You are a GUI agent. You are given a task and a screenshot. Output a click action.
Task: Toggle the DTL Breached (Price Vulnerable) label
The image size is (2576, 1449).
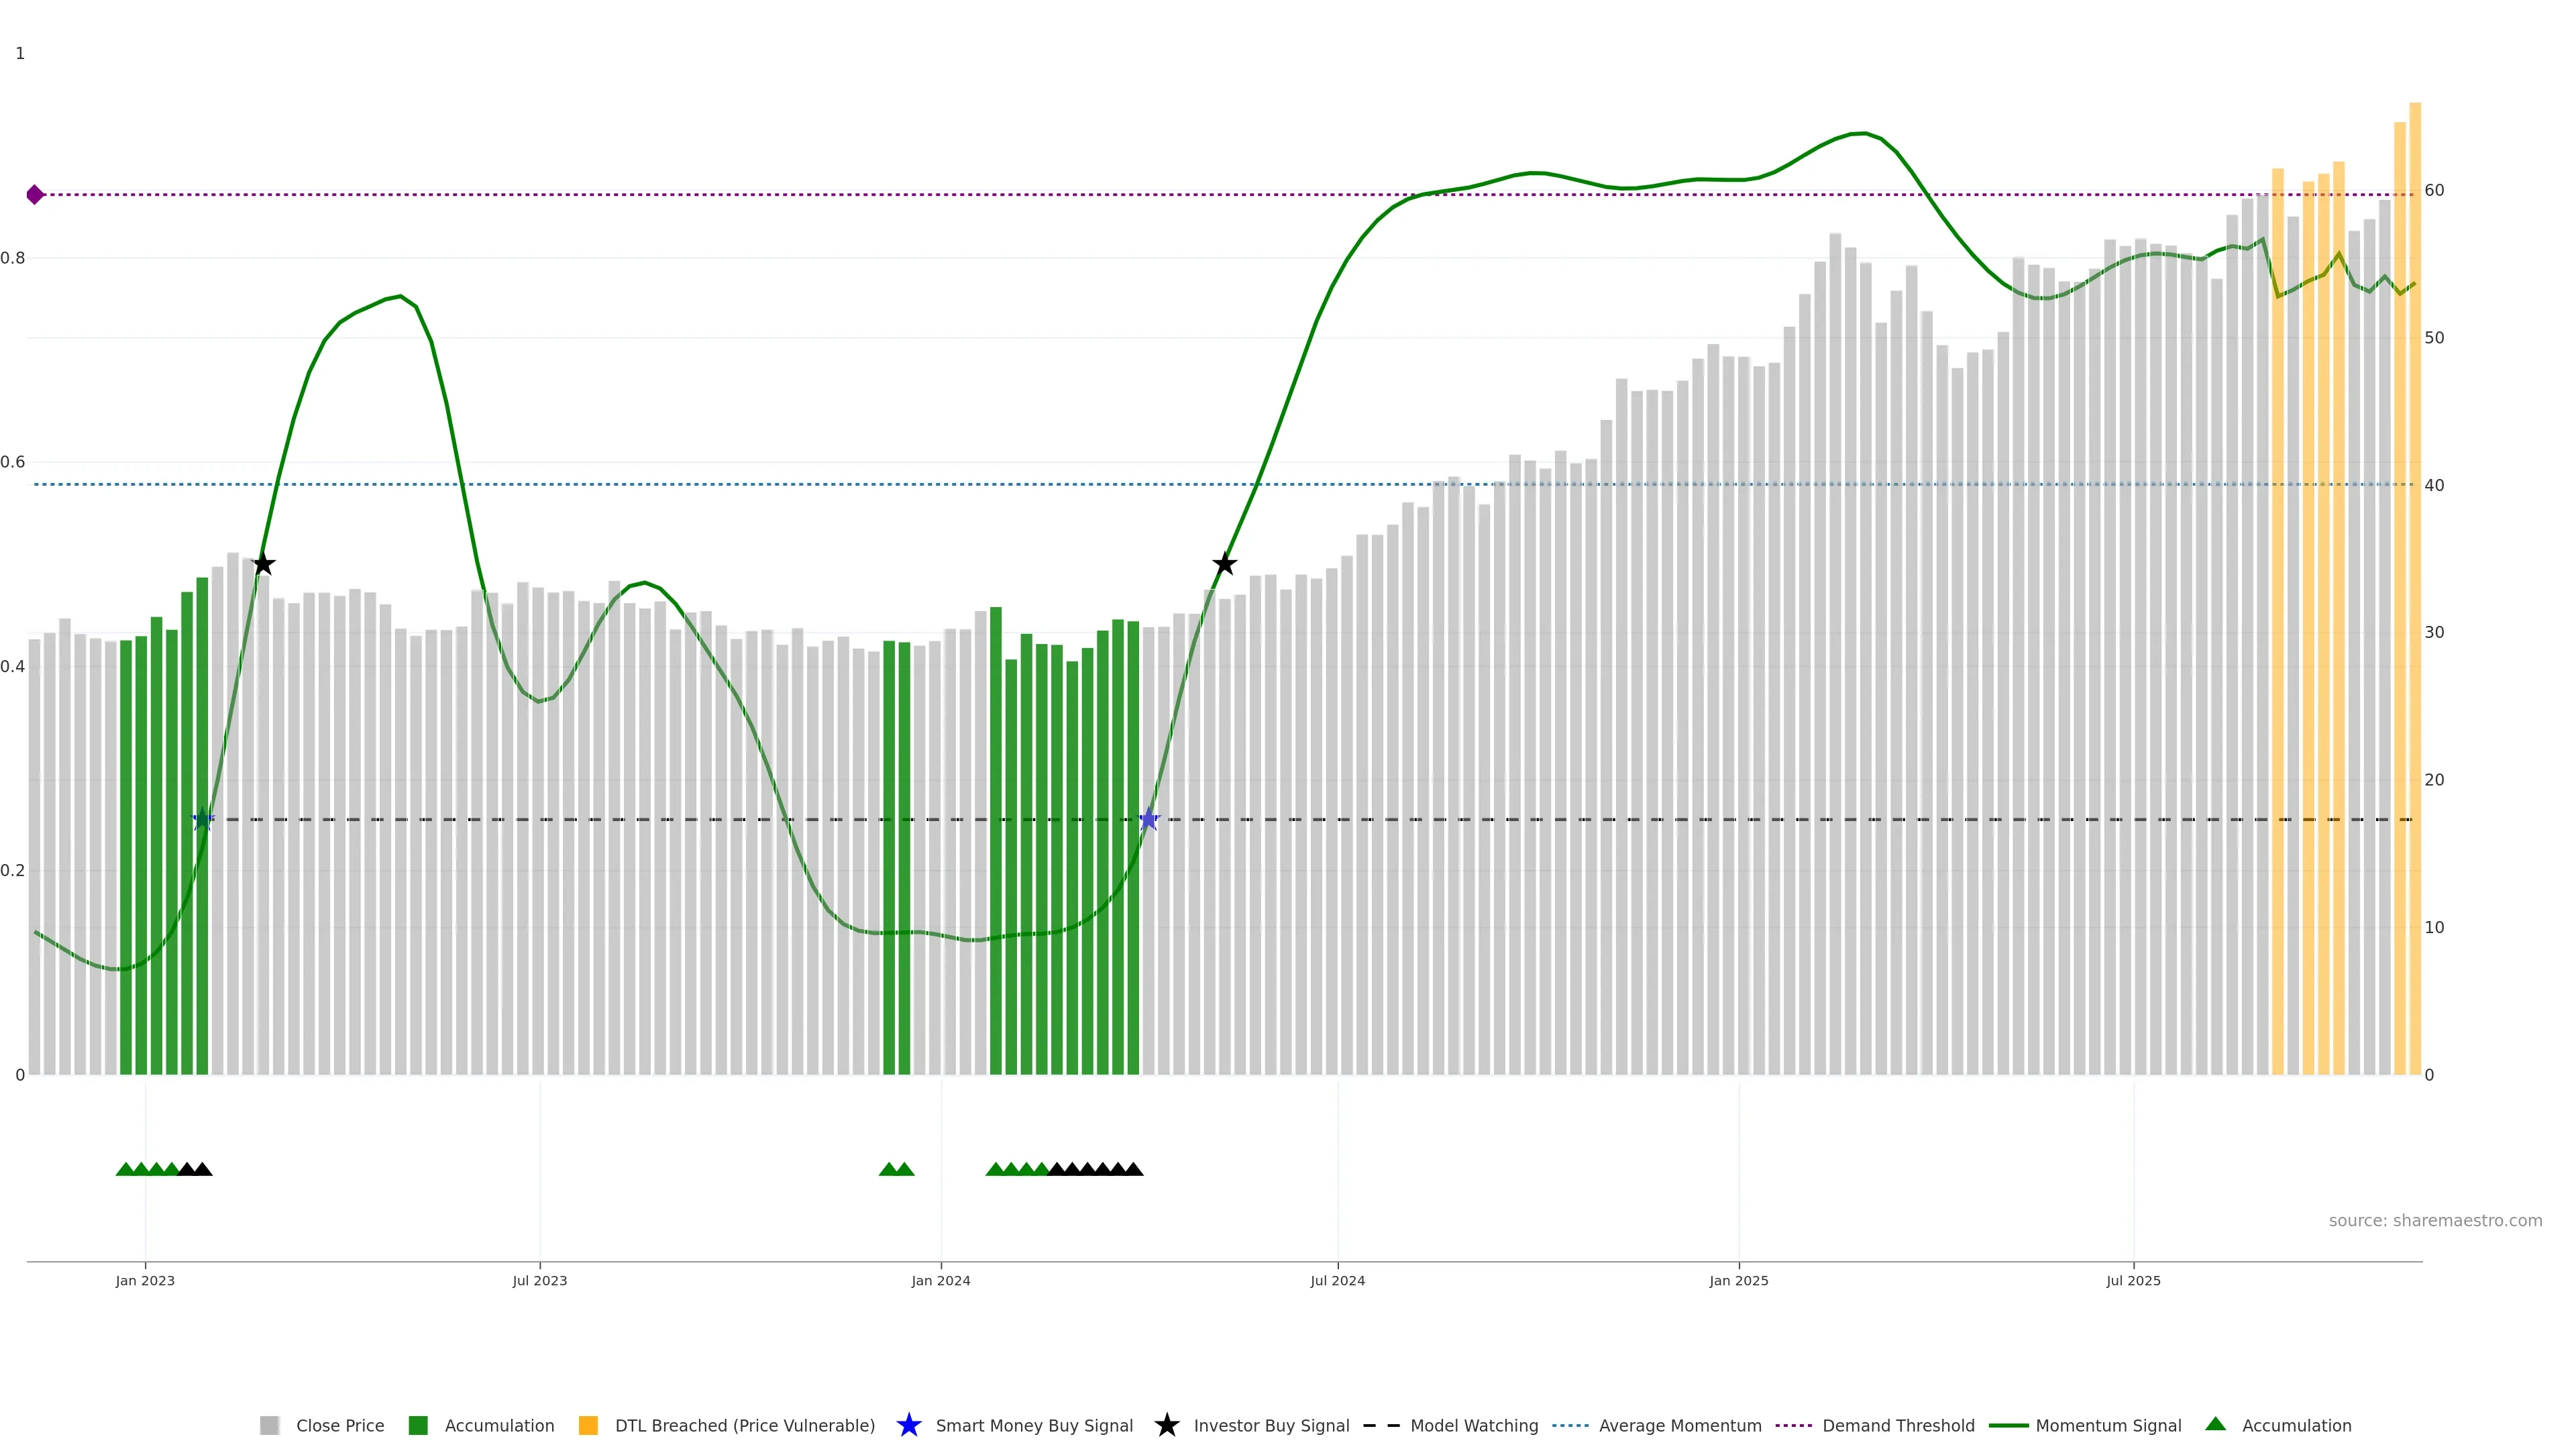(x=744, y=1425)
